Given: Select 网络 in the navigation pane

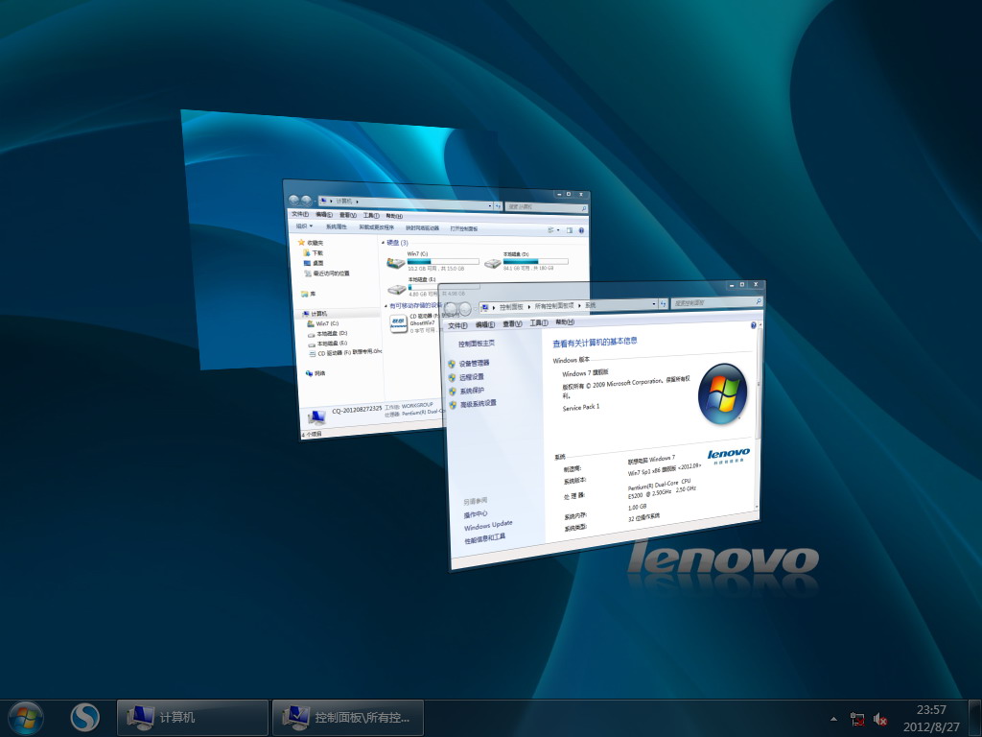Looking at the screenshot, I should [x=316, y=373].
